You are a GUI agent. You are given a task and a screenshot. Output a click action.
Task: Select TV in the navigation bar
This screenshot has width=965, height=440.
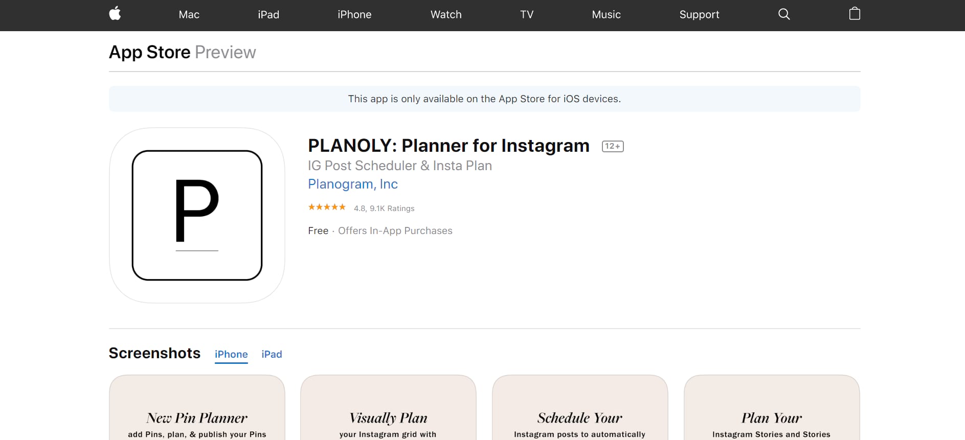[527, 15]
